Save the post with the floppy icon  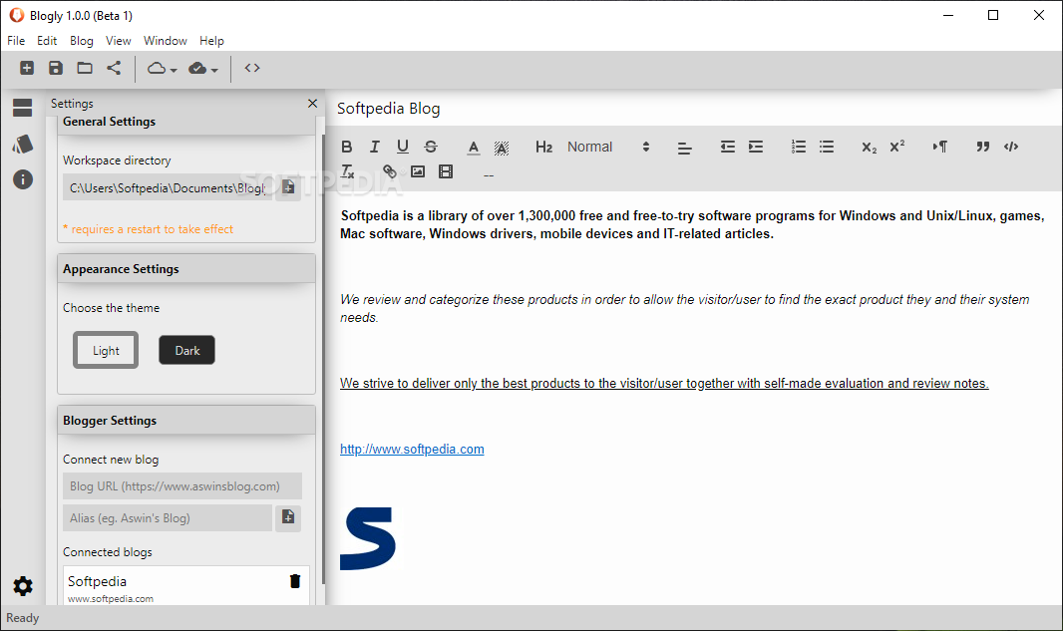point(56,68)
